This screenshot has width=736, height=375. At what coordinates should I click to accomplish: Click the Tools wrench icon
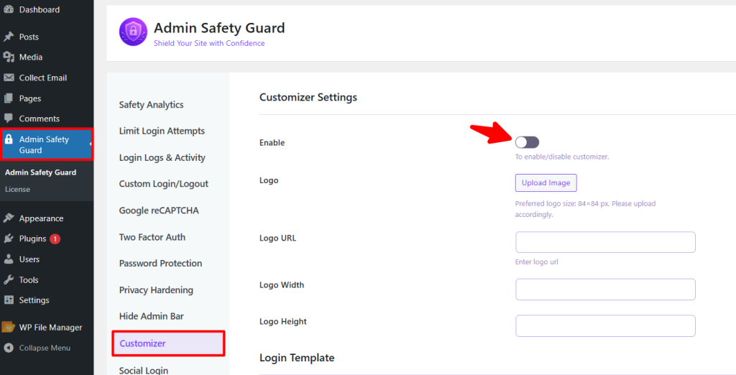coord(9,280)
